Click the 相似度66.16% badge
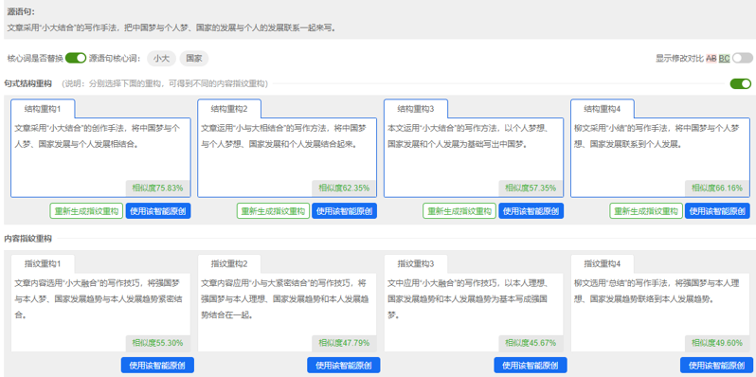756x377 pixels. [717, 188]
